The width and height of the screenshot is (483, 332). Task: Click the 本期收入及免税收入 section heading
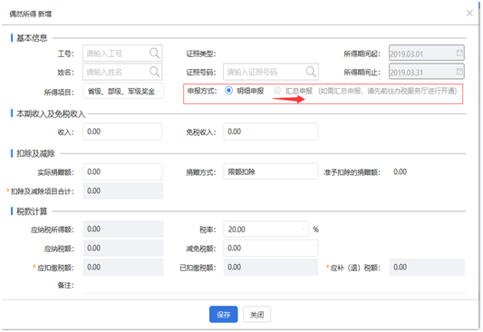tap(51, 113)
